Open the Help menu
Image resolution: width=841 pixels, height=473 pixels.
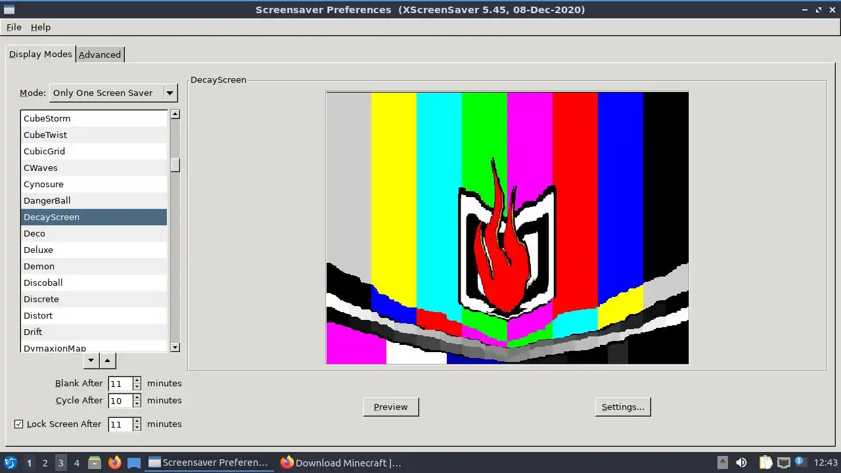(x=41, y=27)
